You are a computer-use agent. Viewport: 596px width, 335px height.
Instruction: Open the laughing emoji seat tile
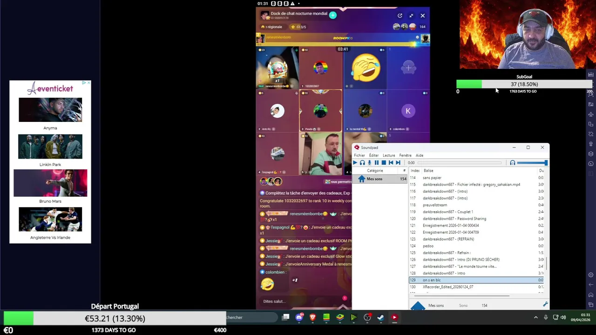pyautogui.click(x=366, y=67)
